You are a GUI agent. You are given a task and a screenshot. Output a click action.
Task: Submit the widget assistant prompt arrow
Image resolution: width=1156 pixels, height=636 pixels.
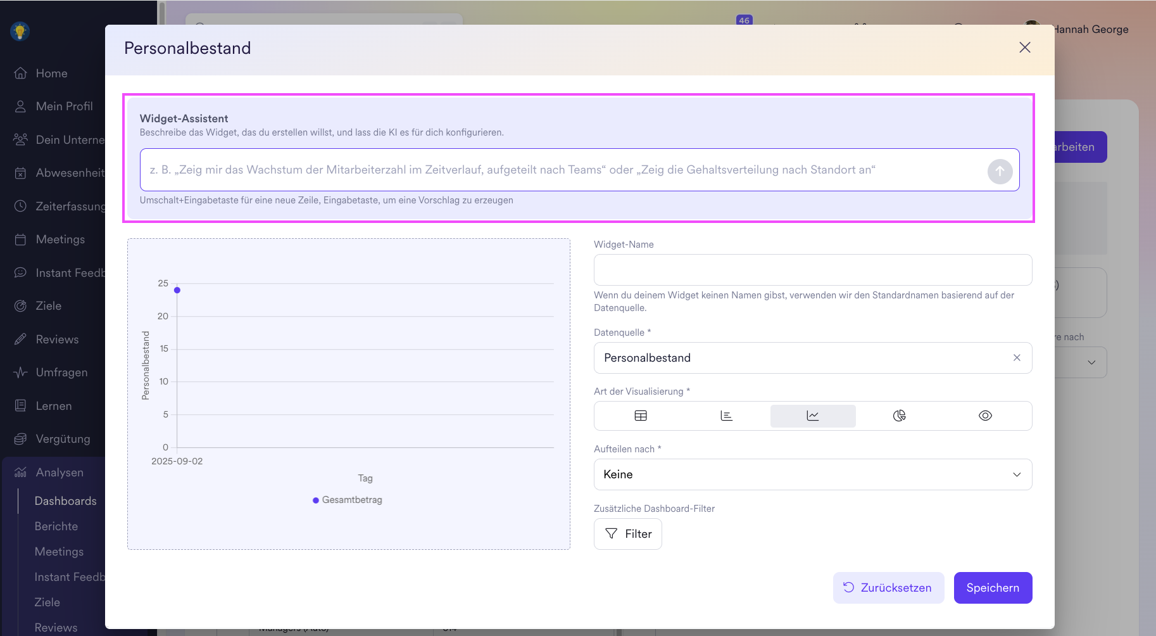1000,171
